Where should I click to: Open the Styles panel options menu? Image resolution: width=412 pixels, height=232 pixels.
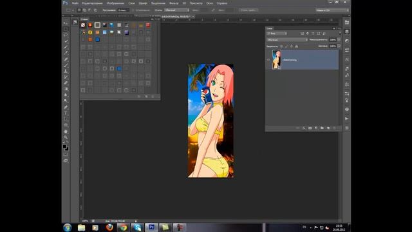(x=158, y=19)
